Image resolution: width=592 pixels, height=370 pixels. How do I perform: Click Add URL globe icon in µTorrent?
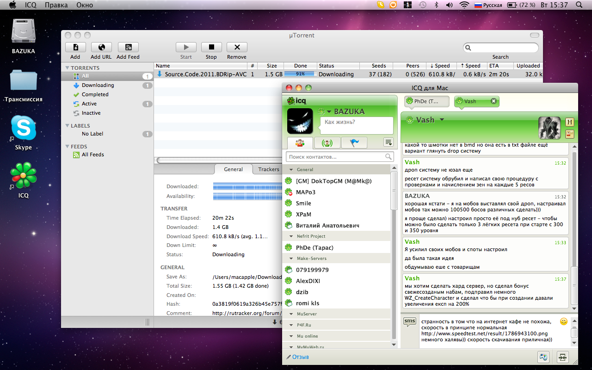[x=101, y=47]
